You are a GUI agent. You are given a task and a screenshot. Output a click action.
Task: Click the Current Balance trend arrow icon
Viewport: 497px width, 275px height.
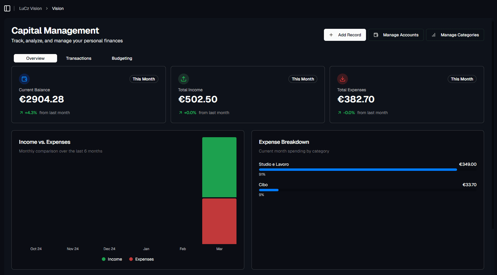click(x=21, y=113)
